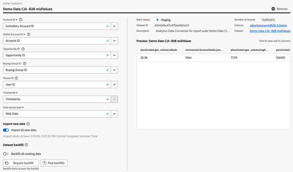Open help icon next to Person ID
This screenshot has width=293, height=172.
pyautogui.click(x=16, y=78)
